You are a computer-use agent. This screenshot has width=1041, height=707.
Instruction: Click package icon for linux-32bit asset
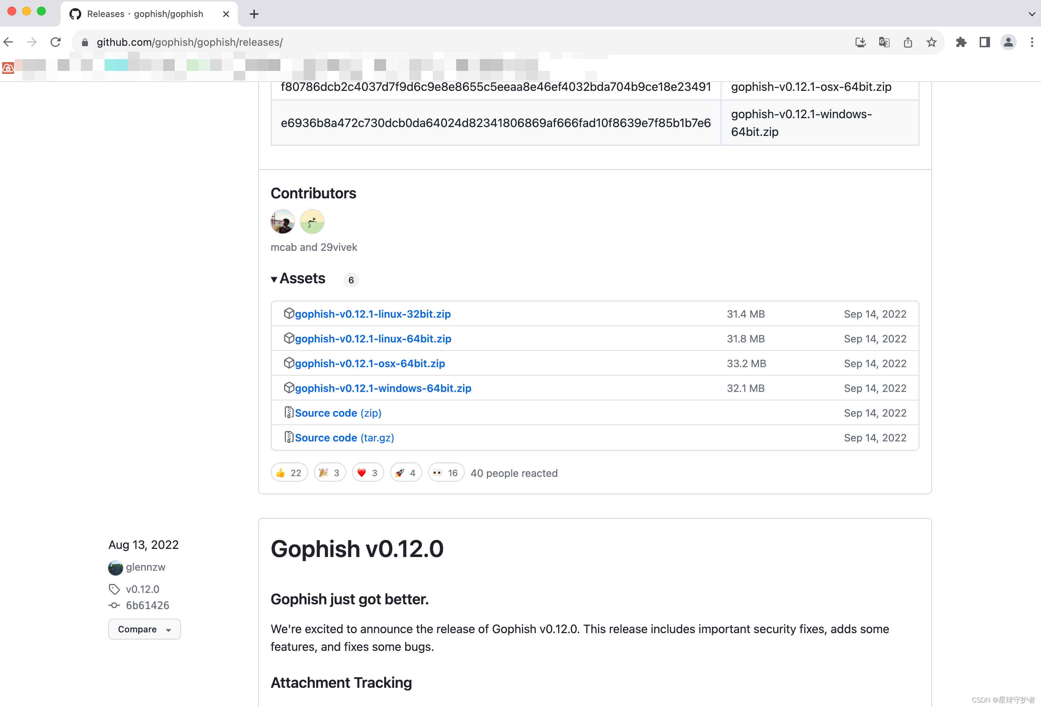tap(289, 313)
